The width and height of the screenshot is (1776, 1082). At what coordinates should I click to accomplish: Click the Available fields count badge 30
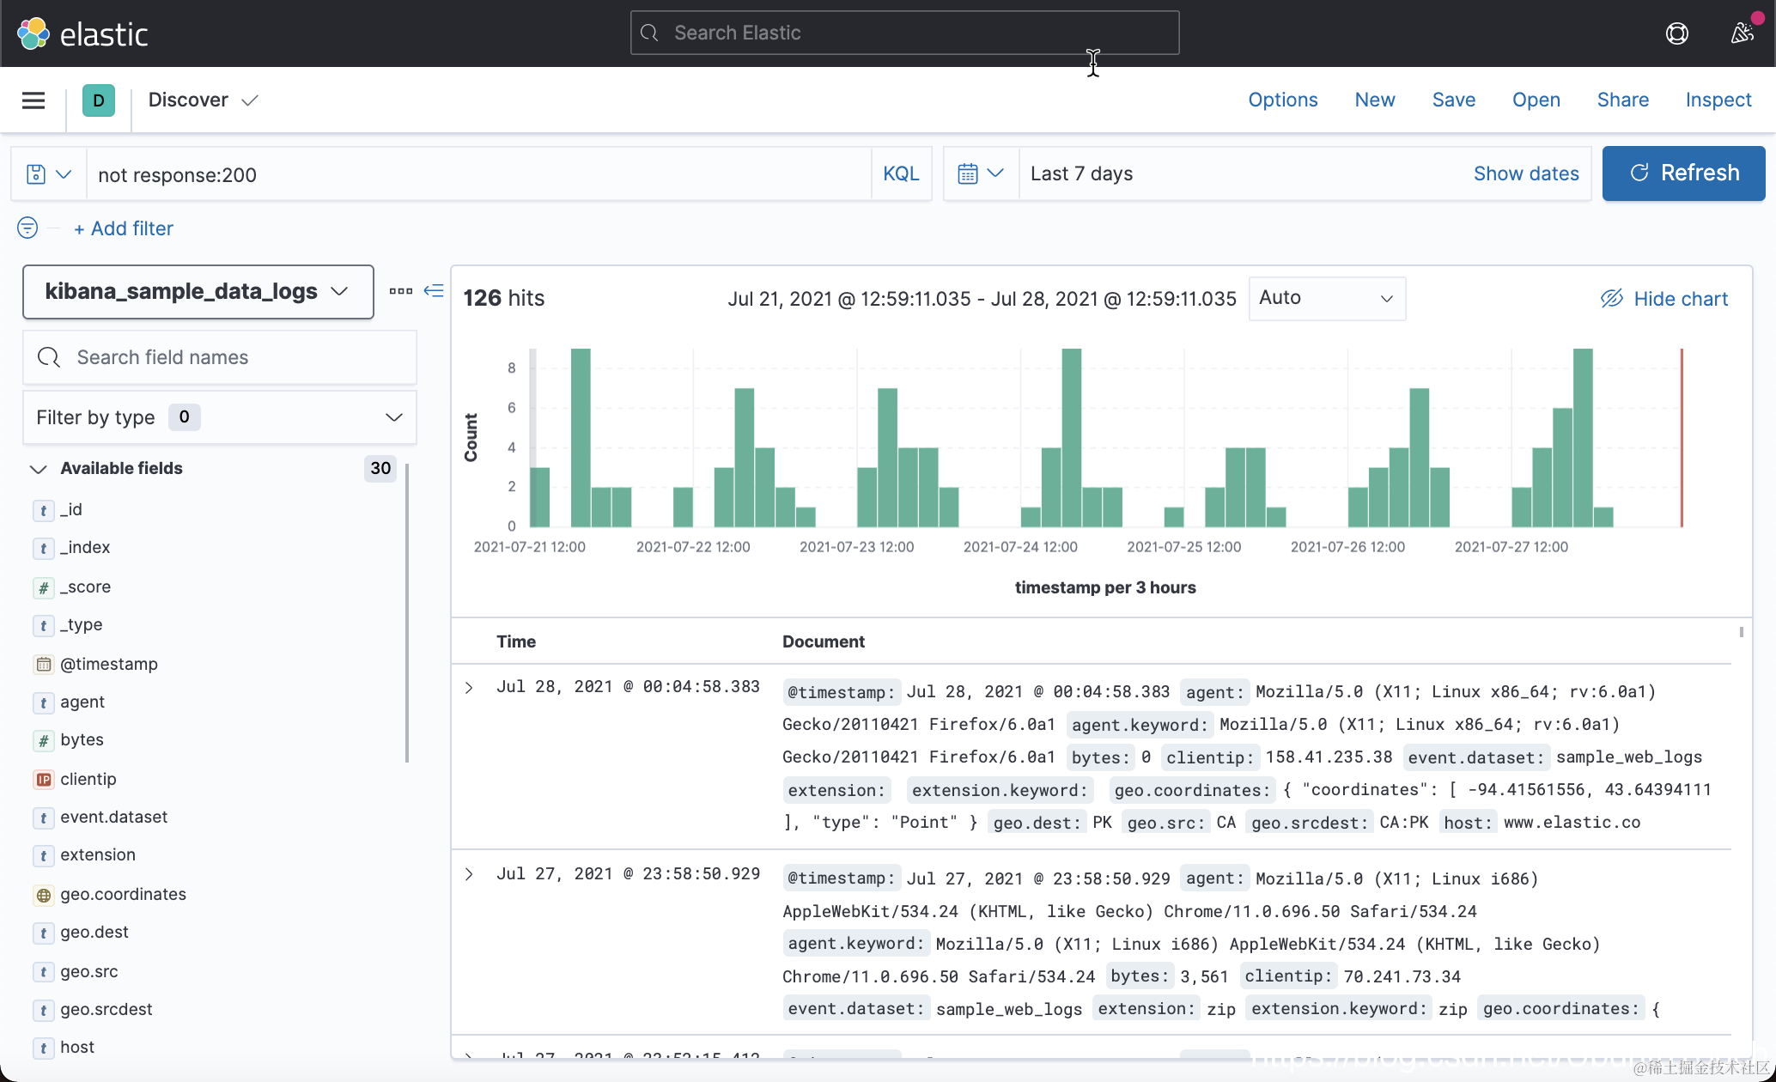[380, 468]
